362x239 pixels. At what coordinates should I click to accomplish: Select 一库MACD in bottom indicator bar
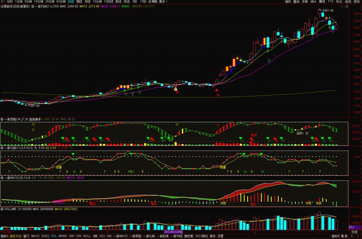pyautogui.click(x=120, y=236)
